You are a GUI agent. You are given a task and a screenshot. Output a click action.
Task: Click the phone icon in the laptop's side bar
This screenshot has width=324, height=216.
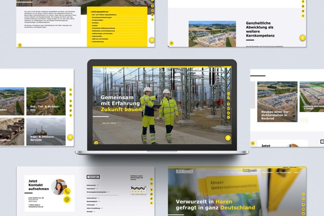pyautogui.click(x=228, y=94)
